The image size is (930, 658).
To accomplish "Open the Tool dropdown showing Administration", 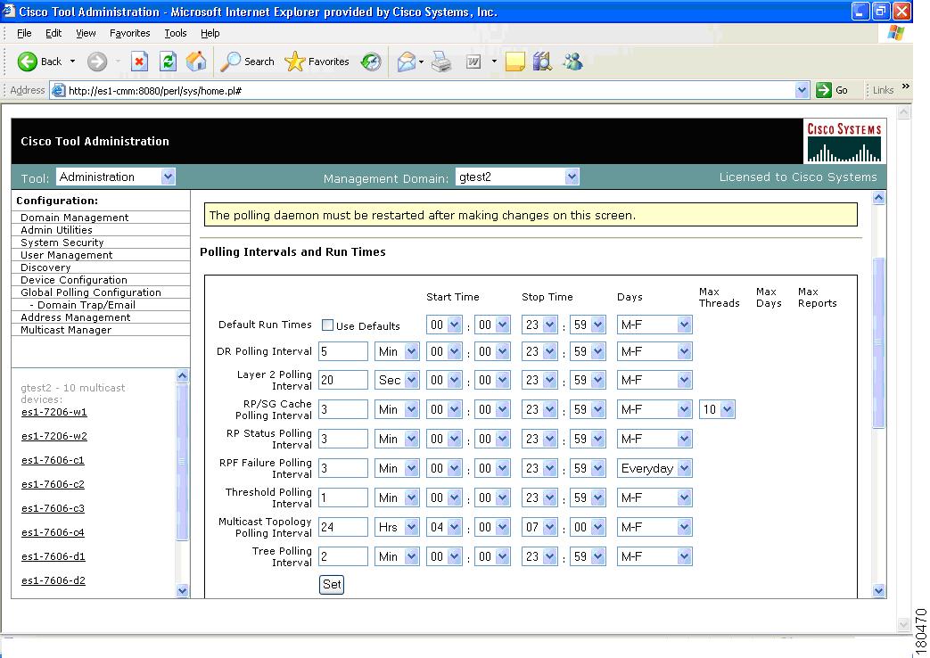I will coord(116,177).
